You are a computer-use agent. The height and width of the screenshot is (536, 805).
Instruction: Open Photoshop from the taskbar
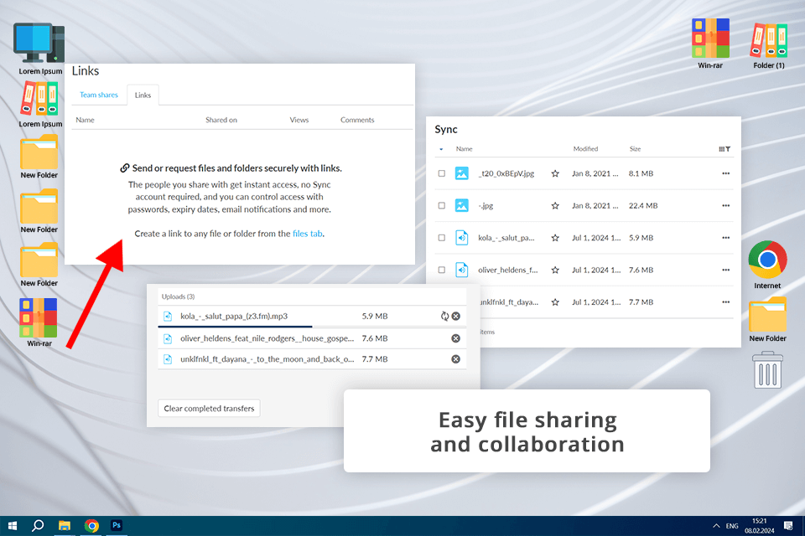pos(117,525)
